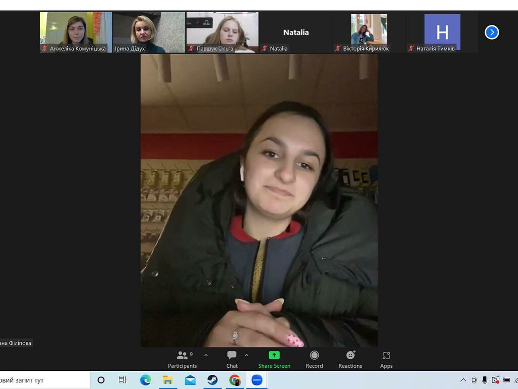Open the Chat panel
The width and height of the screenshot is (518, 389).
pyautogui.click(x=232, y=359)
